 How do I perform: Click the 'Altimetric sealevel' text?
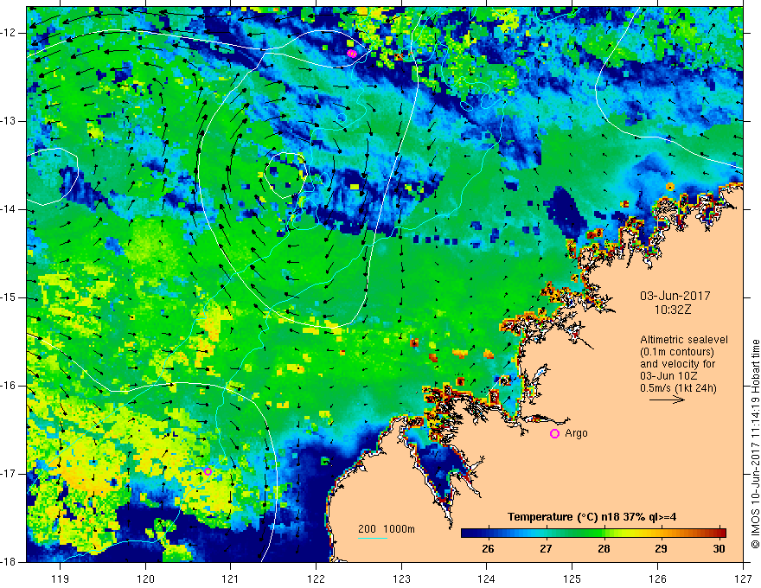[x=684, y=340]
